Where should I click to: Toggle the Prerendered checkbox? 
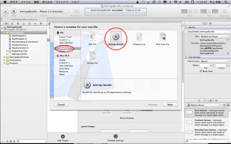139,111
